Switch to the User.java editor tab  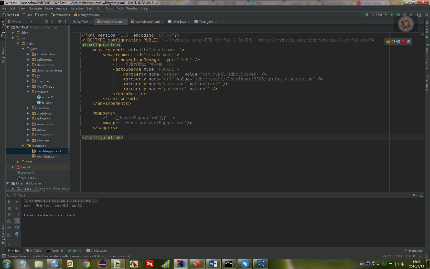coord(179,22)
